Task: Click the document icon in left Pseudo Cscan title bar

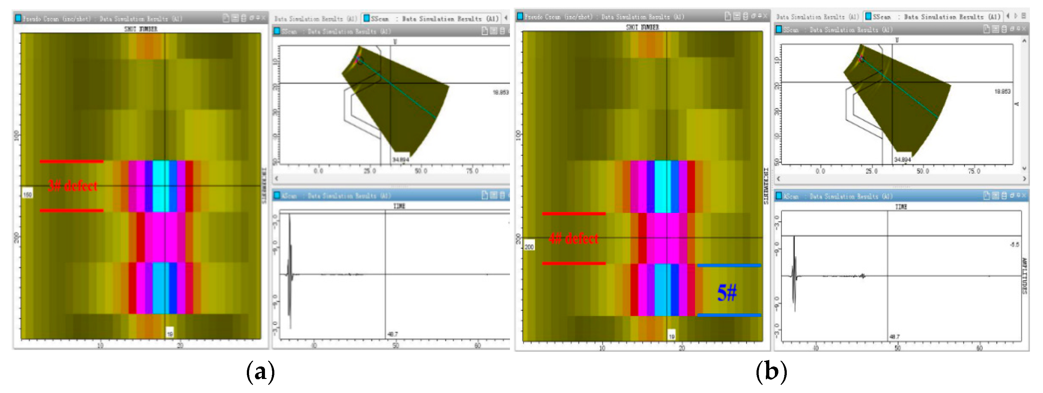Action: tap(226, 18)
